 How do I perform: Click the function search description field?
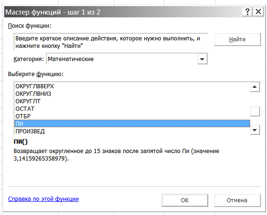point(111,42)
